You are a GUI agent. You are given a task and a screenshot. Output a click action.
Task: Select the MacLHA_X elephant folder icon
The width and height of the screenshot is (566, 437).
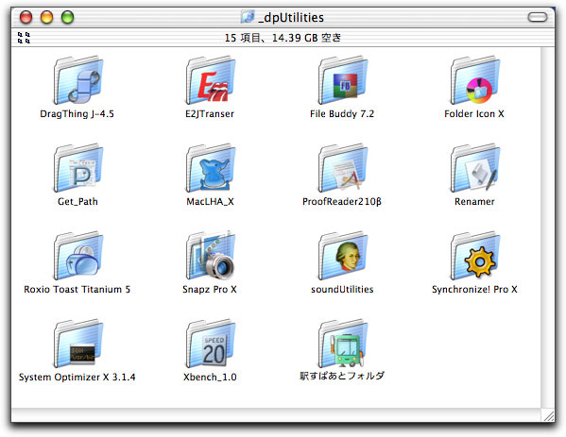[x=211, y=168]
